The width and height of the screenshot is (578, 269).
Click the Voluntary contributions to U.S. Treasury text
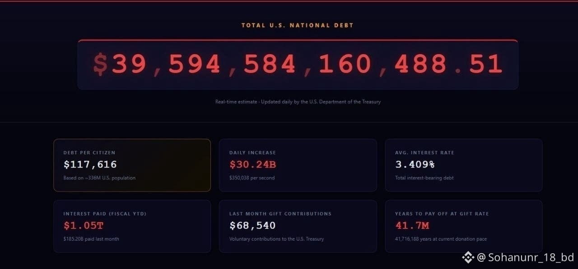click(276, 239)
